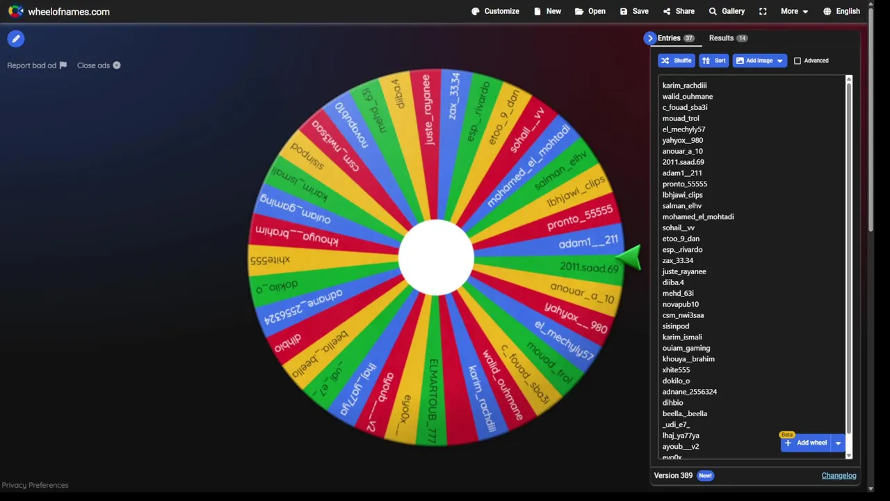Click the wheelofnames.com logo icon
890x501 pixels.
pyautogui.click(x=15, y=11)
